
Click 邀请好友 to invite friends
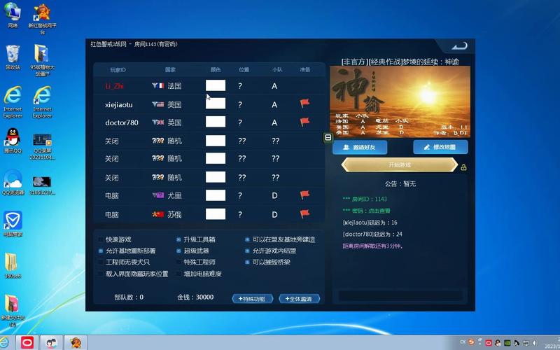(x=360, y=147)
